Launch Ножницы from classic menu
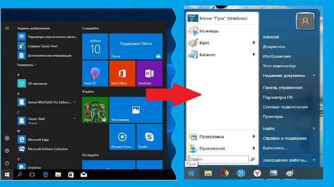Image resolution: width=334 pixels, height=187 pixels. [222, 31]
